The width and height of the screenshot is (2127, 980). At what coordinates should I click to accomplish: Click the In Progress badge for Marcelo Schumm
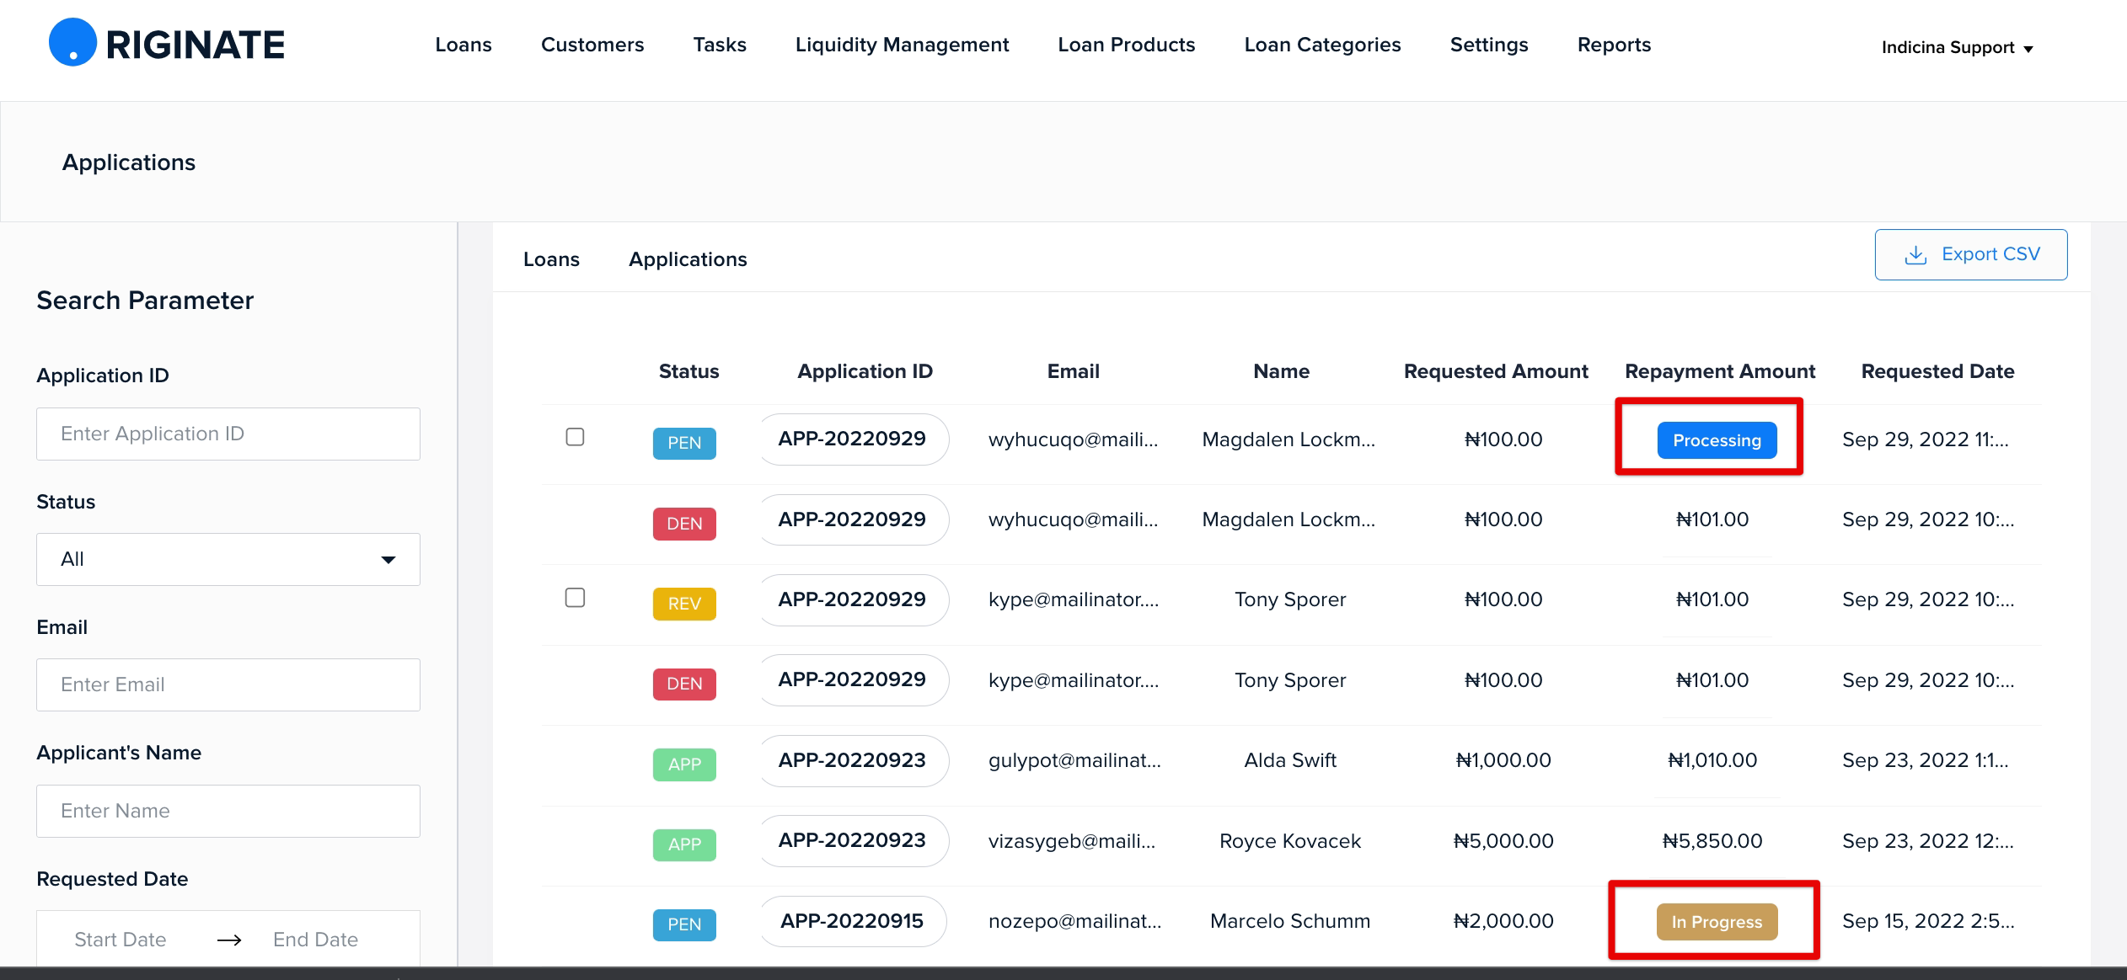point(1717,922)
